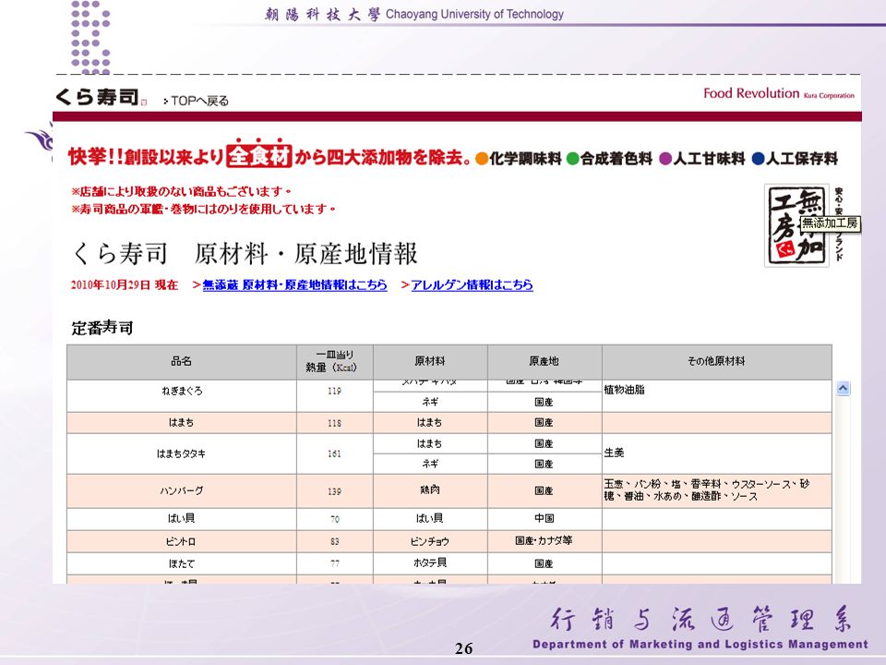This screenshot has height=665, width=886.
Task: Open the TOPへ戻る link
Action: click(x=196, y=101)
